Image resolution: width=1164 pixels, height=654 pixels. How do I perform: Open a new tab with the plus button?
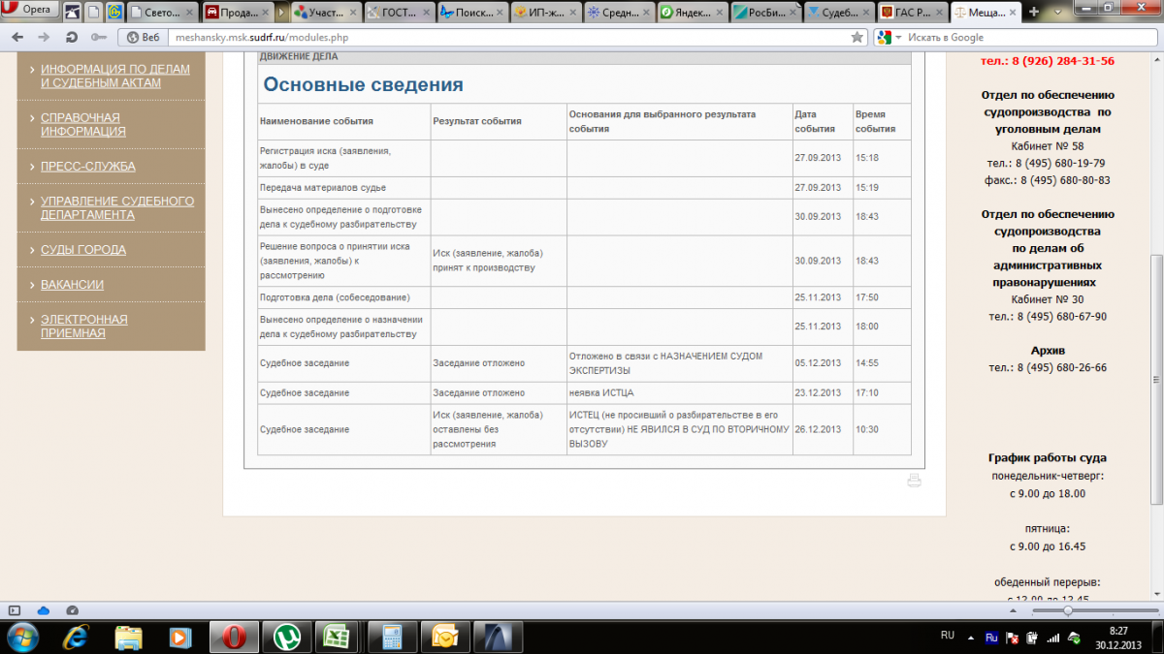pyautogui.click(x=1034, y=12)
